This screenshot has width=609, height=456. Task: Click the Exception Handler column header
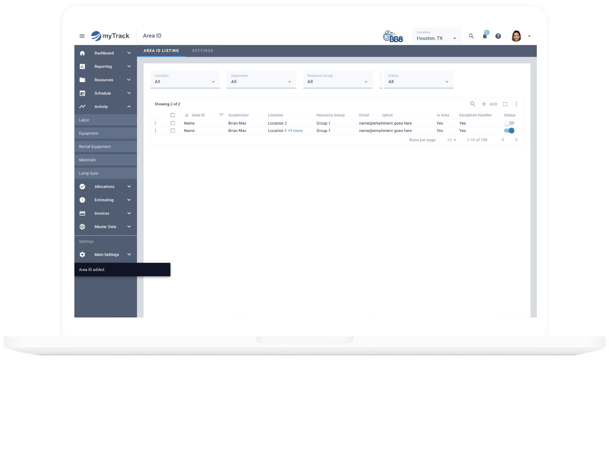pos(475,115)
